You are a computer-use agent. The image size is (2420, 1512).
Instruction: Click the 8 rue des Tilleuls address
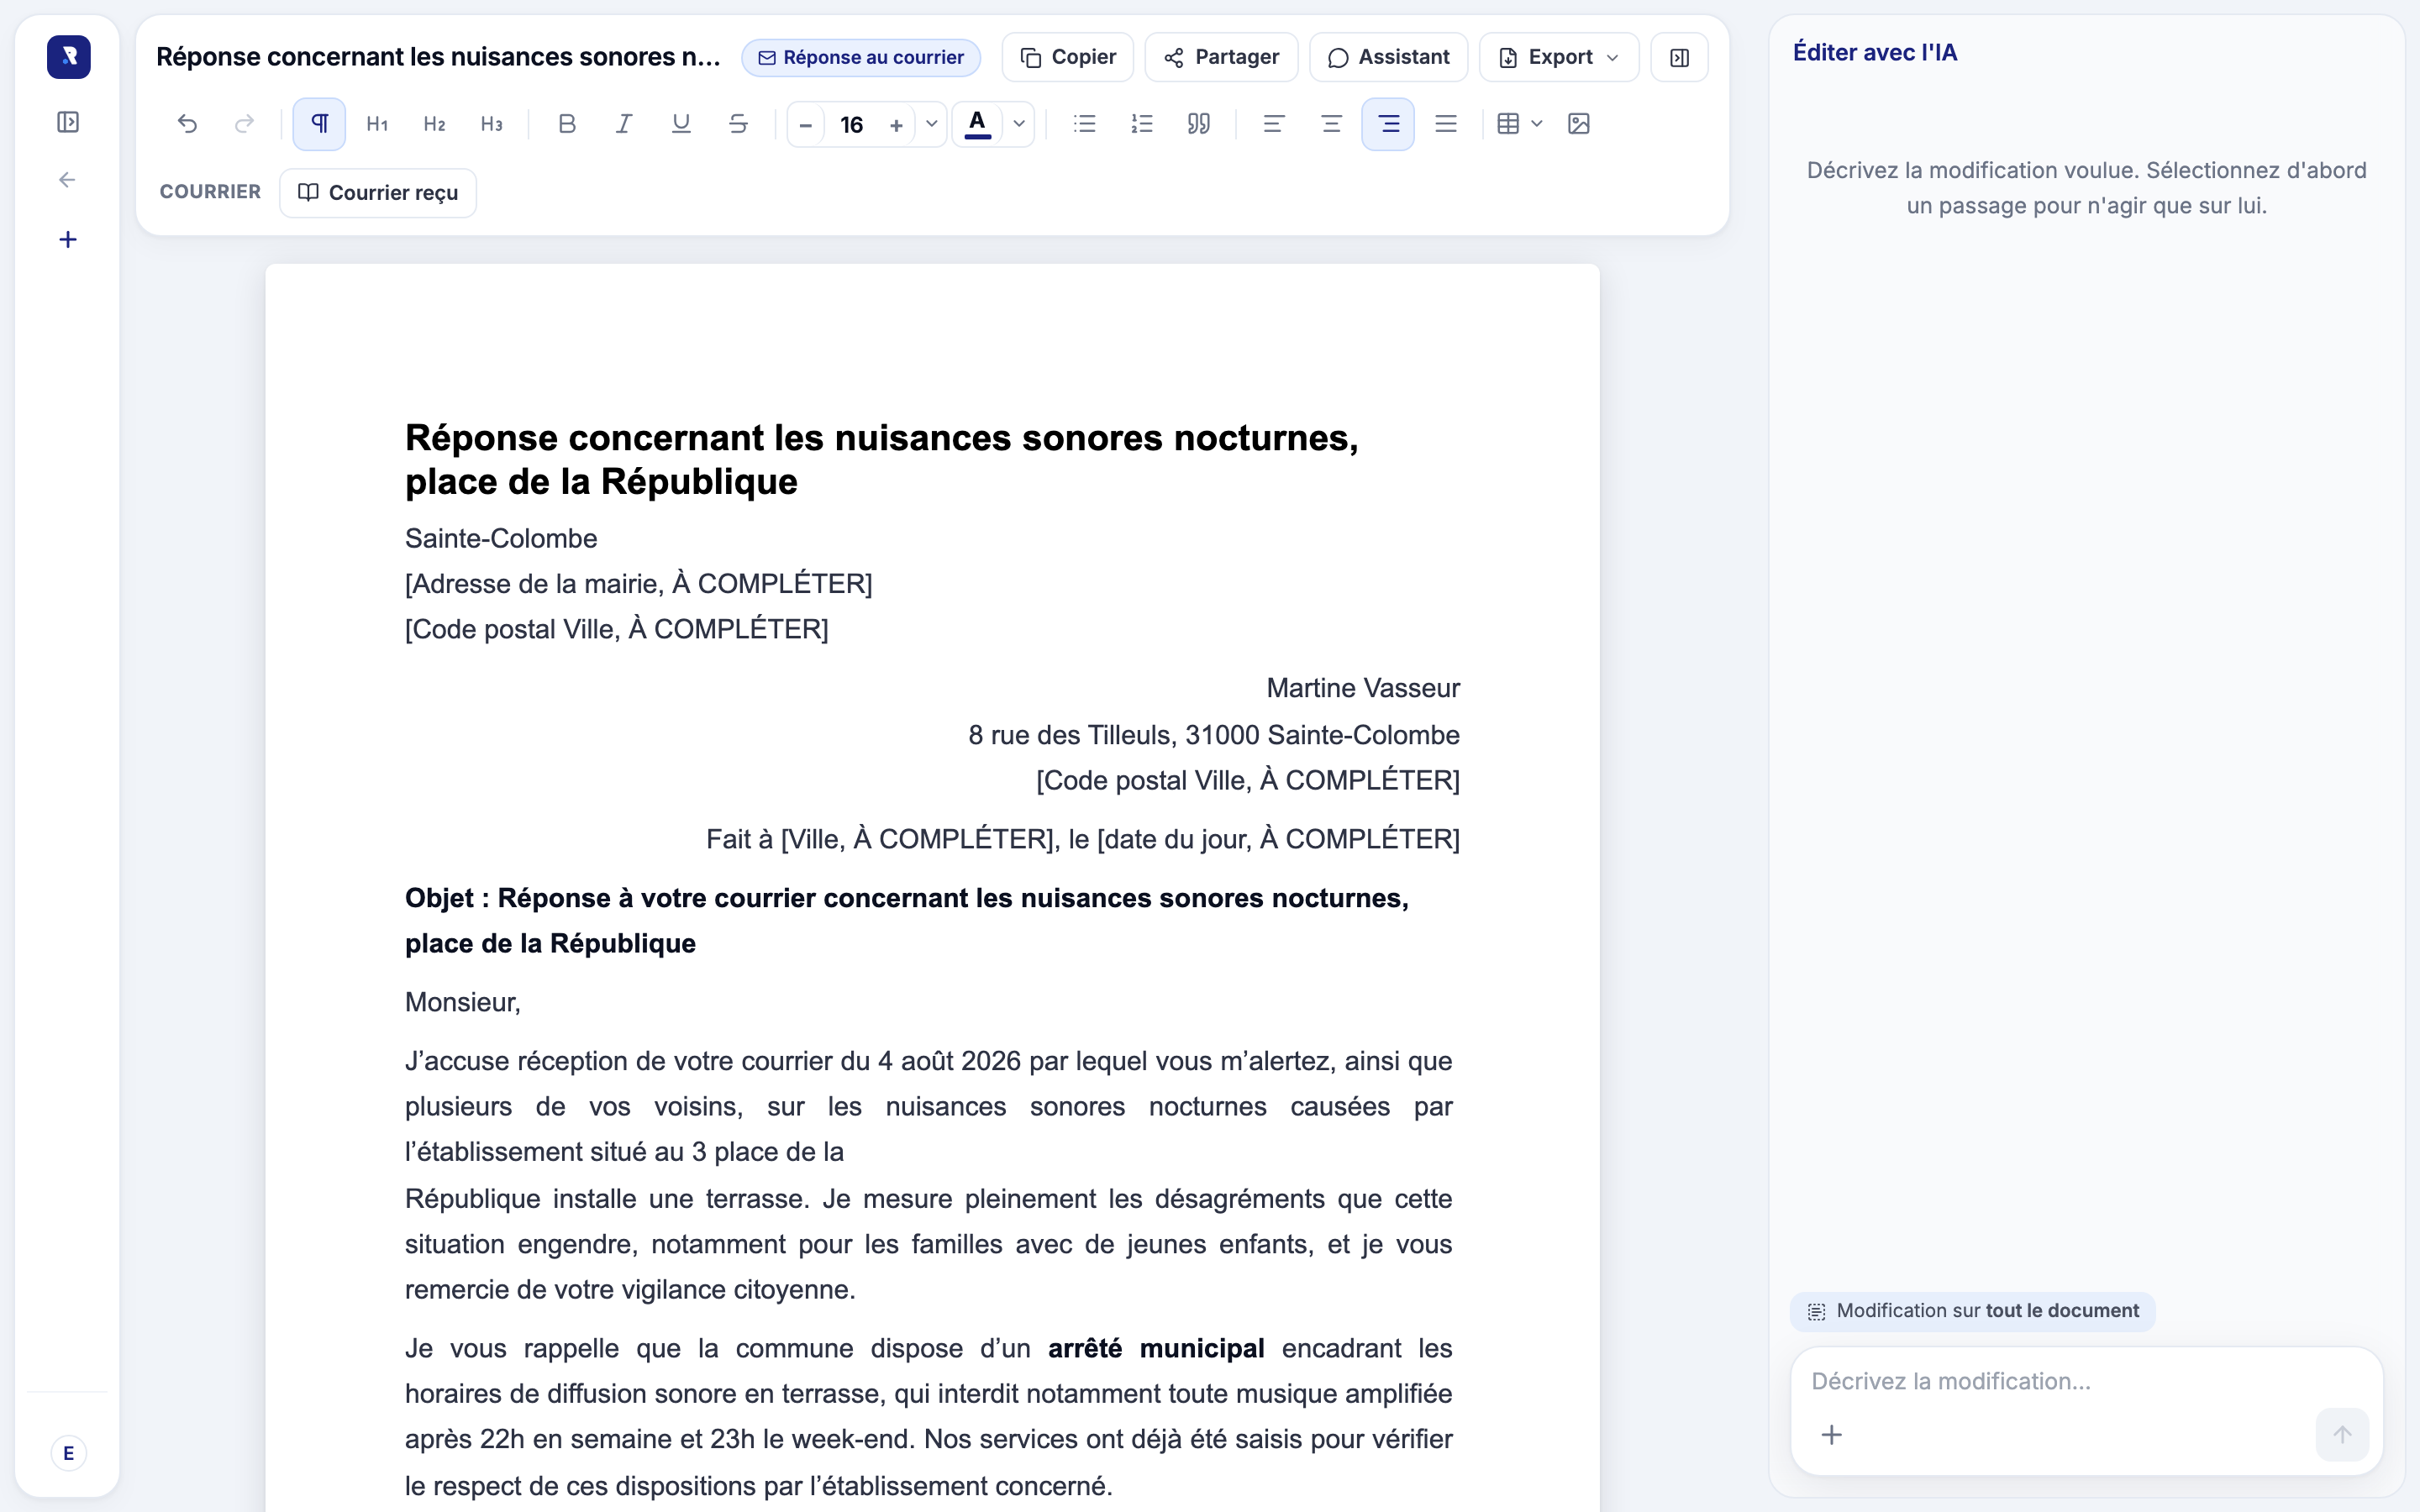point(1214,735)
